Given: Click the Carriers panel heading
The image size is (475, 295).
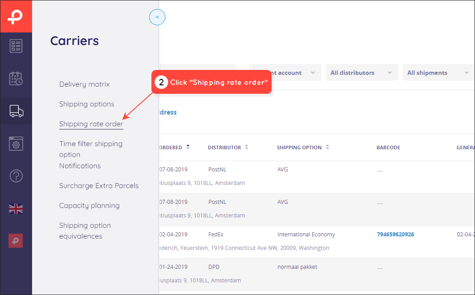Looking at the screenshot, I should tap(75, 41).
